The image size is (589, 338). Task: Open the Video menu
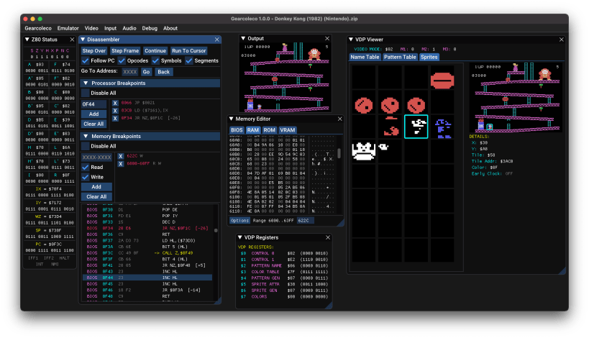click(x=91, y=28)
